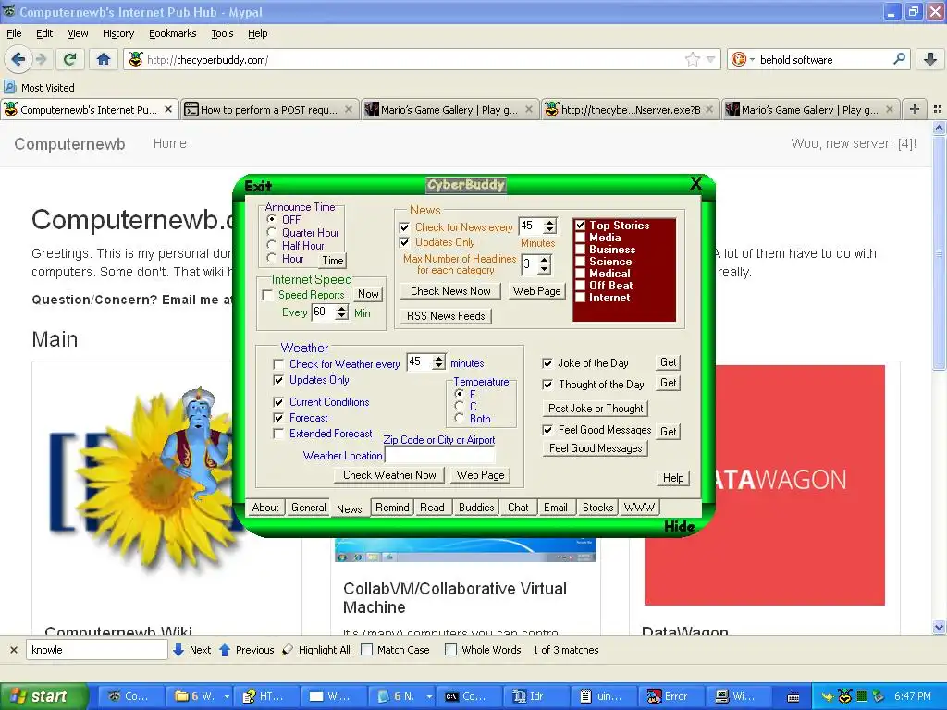The image size is (947, 710).
Task: Close the How to perform a POST tab
Action: 349,109
